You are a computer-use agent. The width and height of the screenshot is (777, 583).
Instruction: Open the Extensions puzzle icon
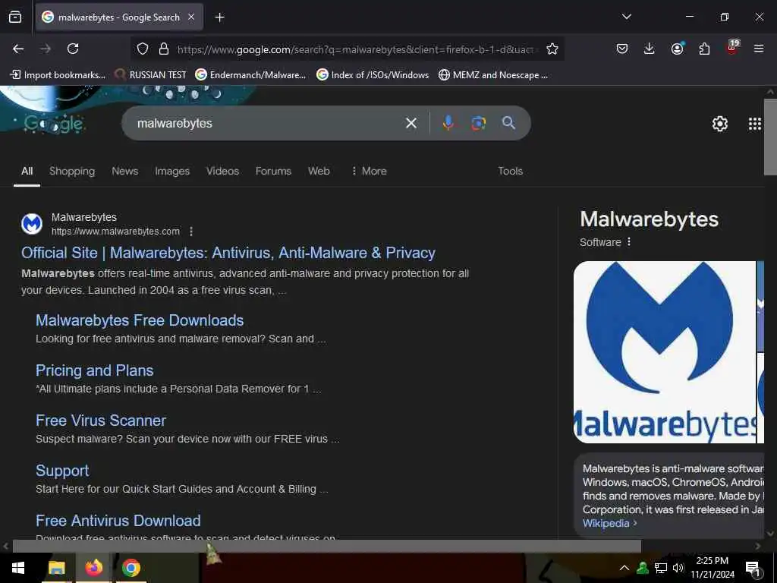point(704,49)
